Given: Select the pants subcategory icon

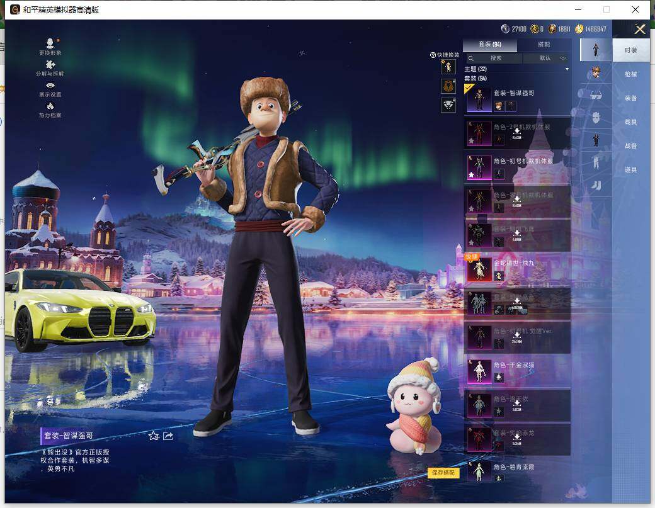Looking at the screenshot, I should (596, 162).
